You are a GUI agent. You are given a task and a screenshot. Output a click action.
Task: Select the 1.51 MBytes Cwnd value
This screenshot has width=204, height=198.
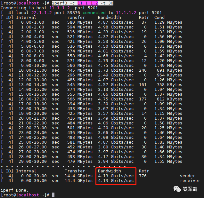pos(168,27)
